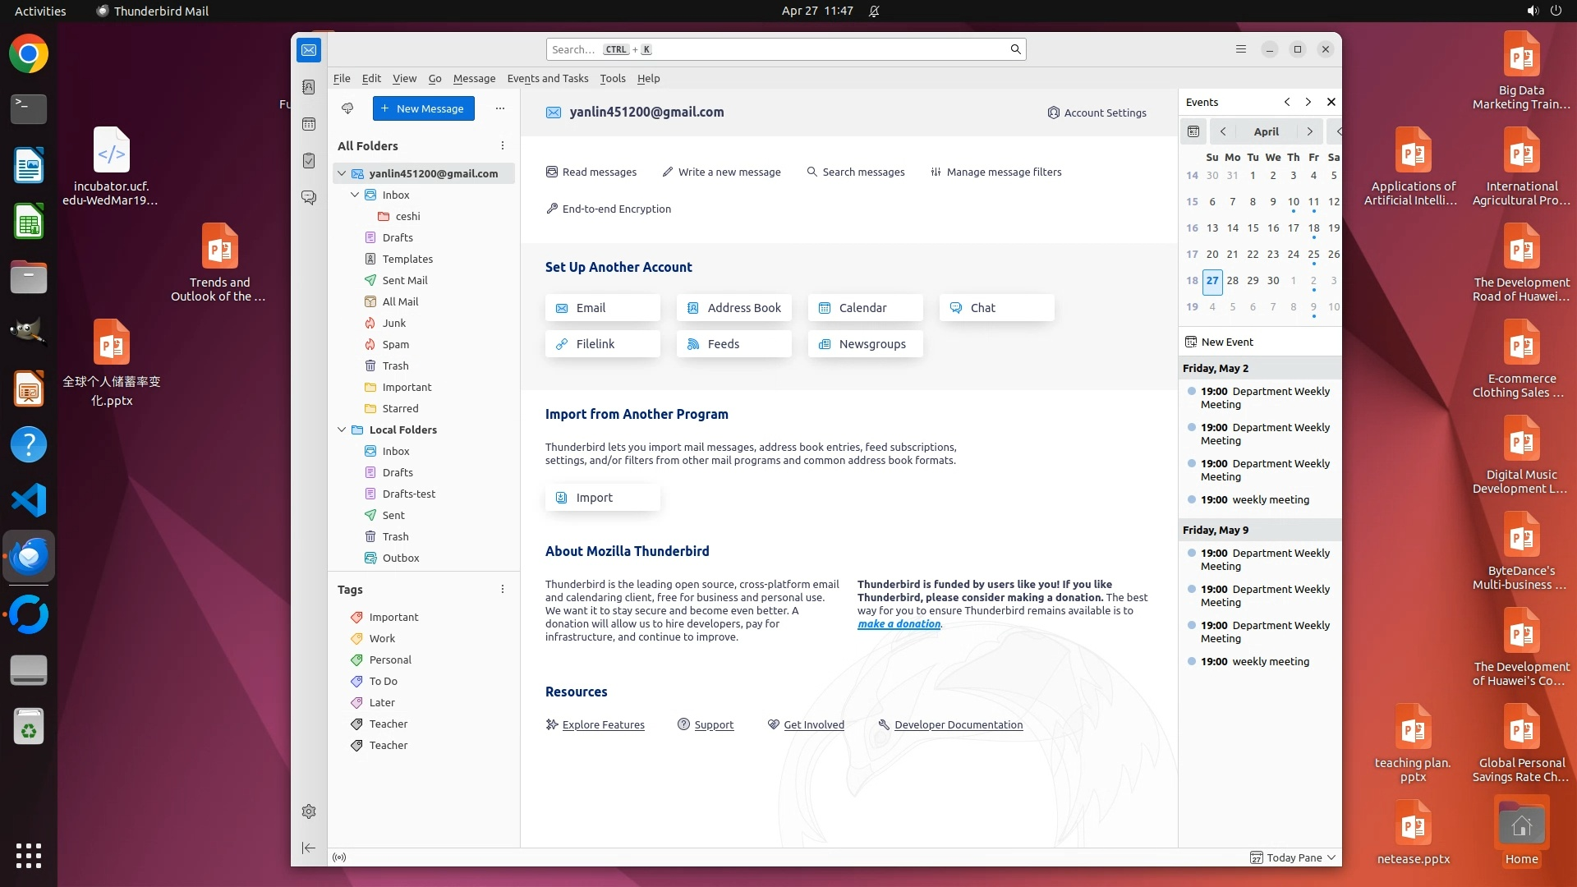Screen dimensions: 1577x887
Task: Open the Thunderbird hamburger app menu
Action: pos(1240,49)
